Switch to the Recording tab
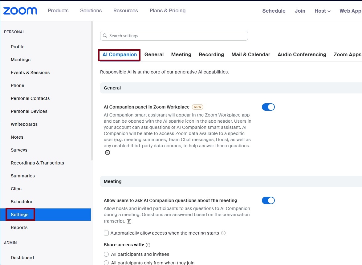The width and height of the screenshot is (362, 265). [x=211, y=54]
